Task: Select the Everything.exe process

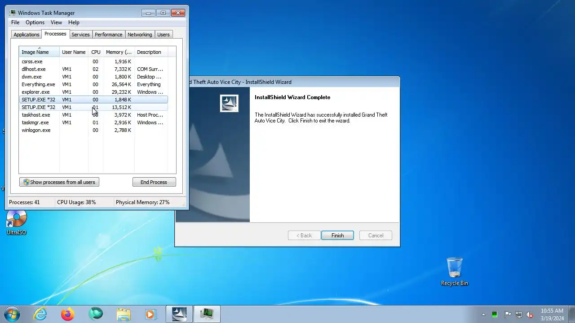Action: 93,84
